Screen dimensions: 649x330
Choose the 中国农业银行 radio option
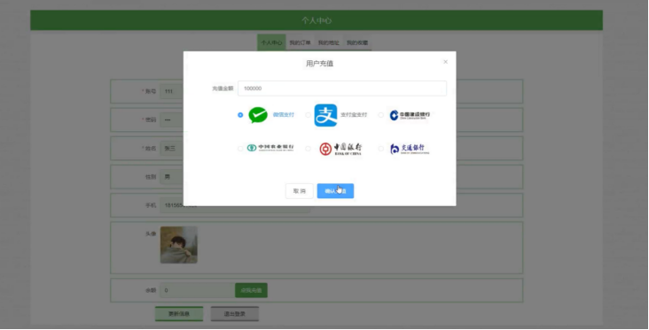pyautogui.click(x=240, y=149)
